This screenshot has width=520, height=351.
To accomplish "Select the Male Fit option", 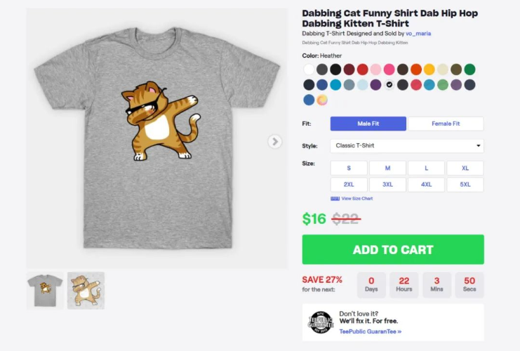I will tap(368, 124).
